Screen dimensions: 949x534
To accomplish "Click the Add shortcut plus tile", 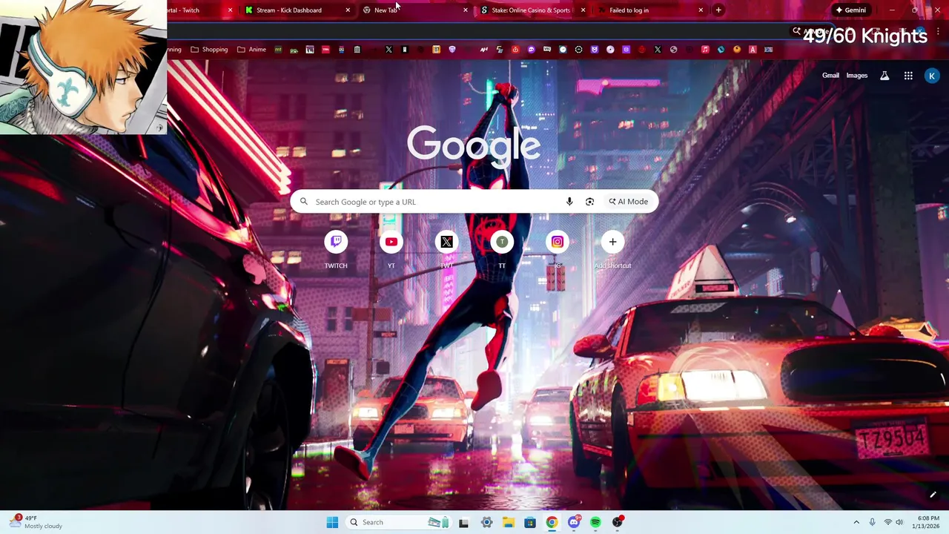I will tap(612, 250).
